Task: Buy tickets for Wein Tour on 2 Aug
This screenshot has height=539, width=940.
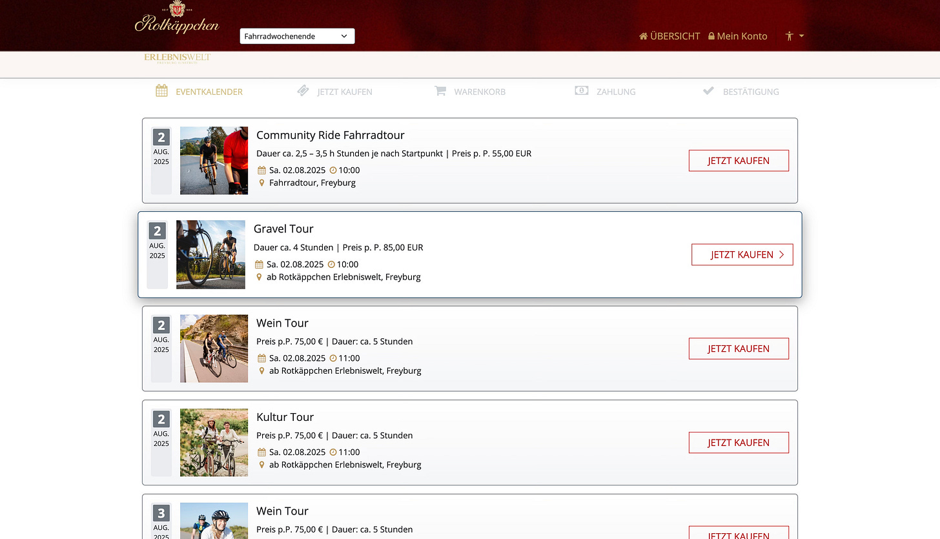Action: pyautogui.click(x=739, y=349)
